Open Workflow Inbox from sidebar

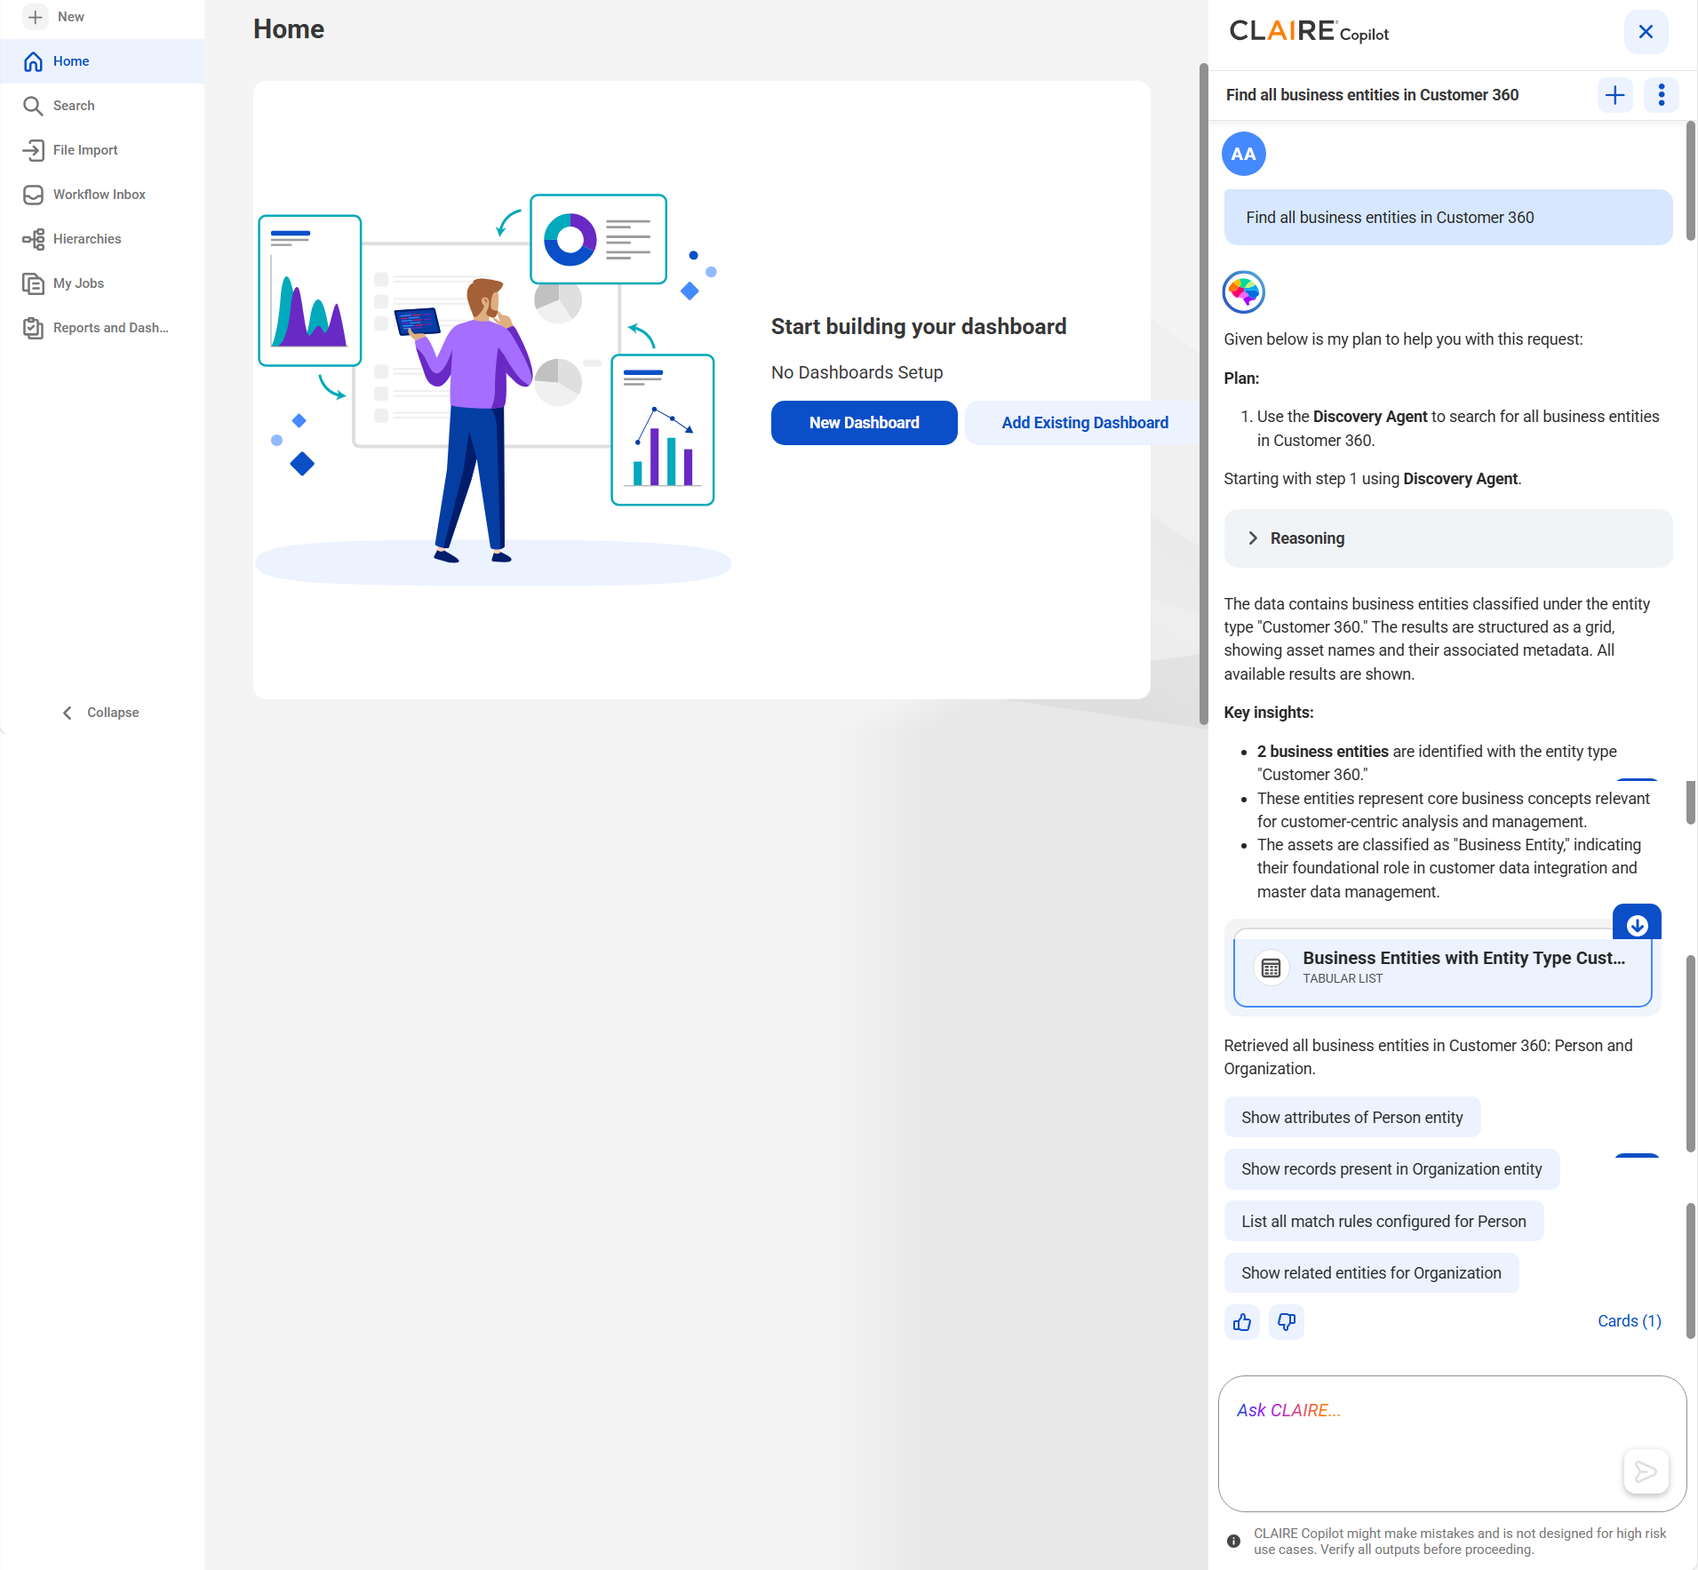tap(102, 195)
